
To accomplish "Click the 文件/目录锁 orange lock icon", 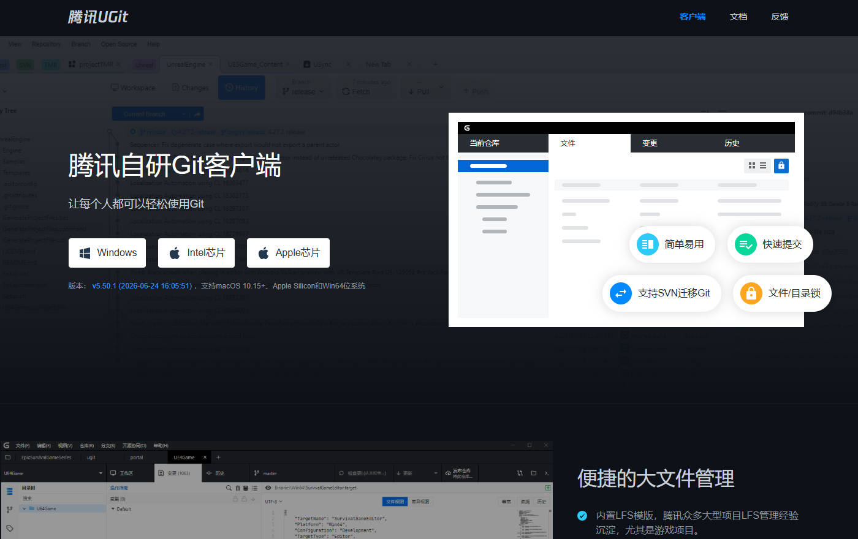I will click(751, 293).
